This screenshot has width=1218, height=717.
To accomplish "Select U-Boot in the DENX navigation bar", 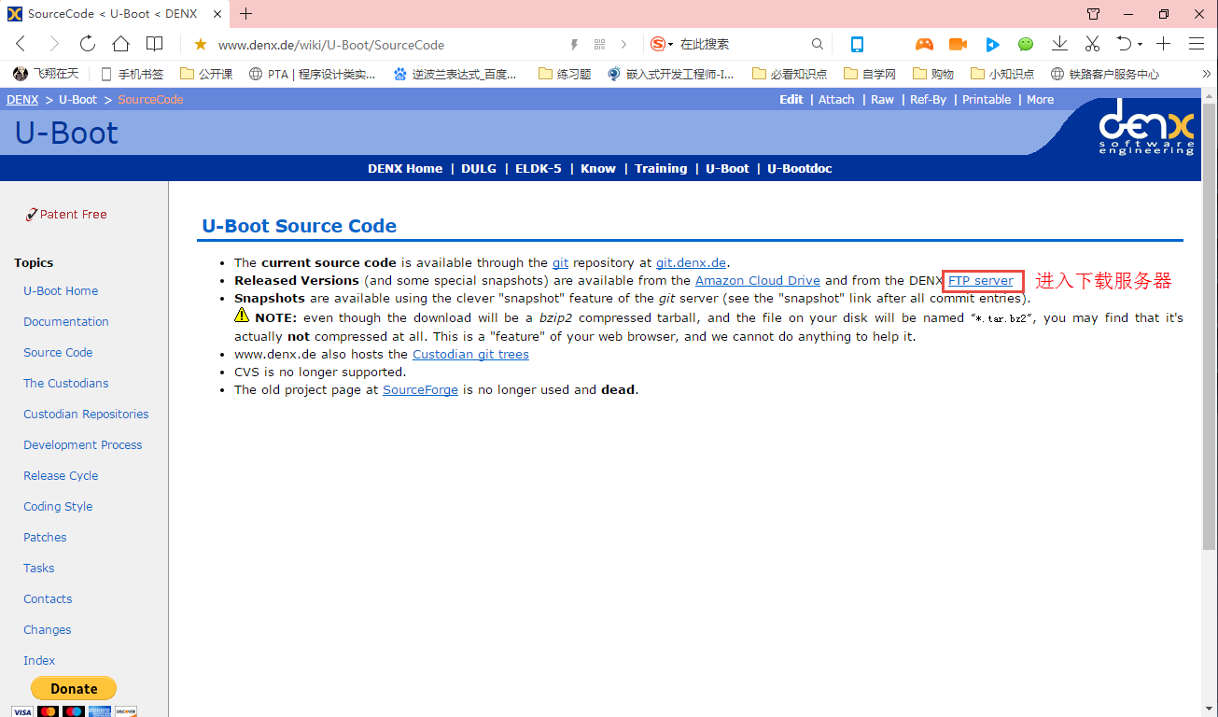I will pyautogui.click(x=727, y=168).
